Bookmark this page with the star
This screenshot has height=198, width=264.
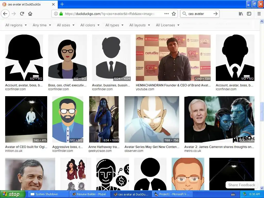[174, 14]
